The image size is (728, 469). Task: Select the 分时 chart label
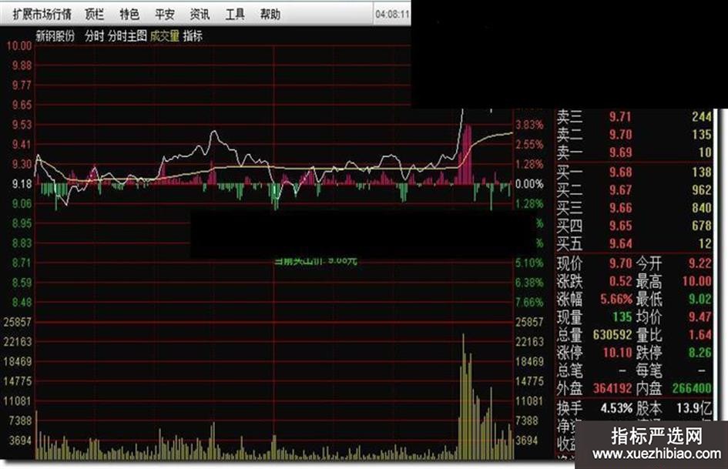pyautogui.click(x=94, y=35)
